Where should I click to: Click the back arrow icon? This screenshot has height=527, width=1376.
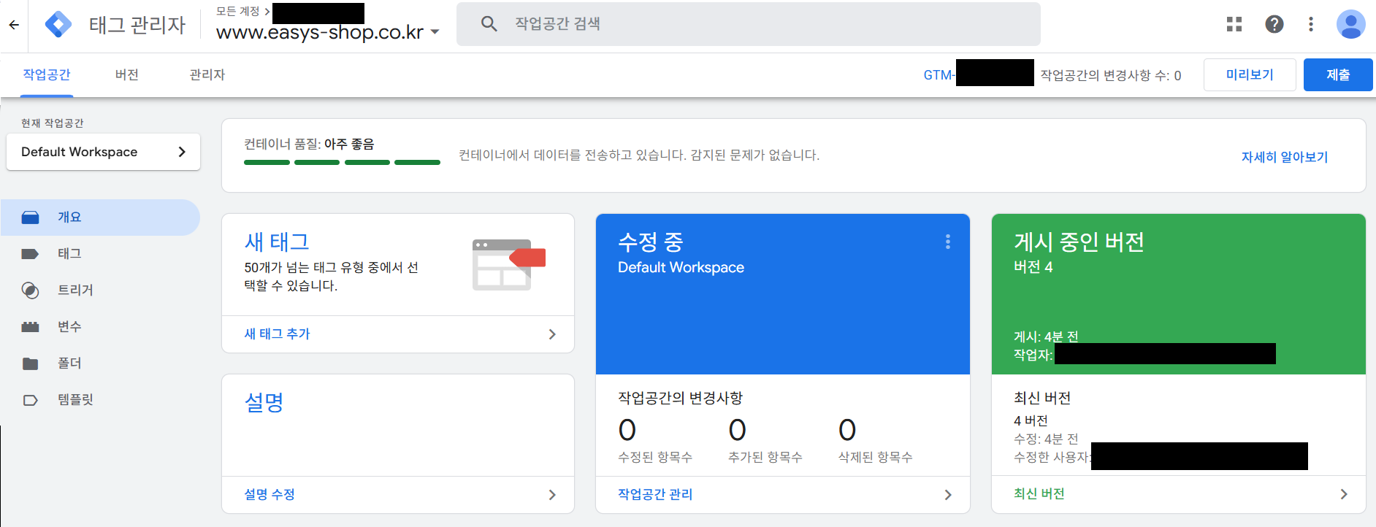pos(14,25)
